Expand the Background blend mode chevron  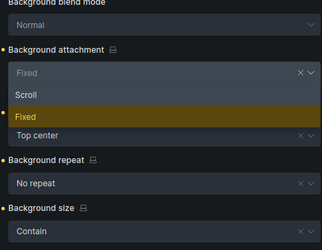click(311, 25)
